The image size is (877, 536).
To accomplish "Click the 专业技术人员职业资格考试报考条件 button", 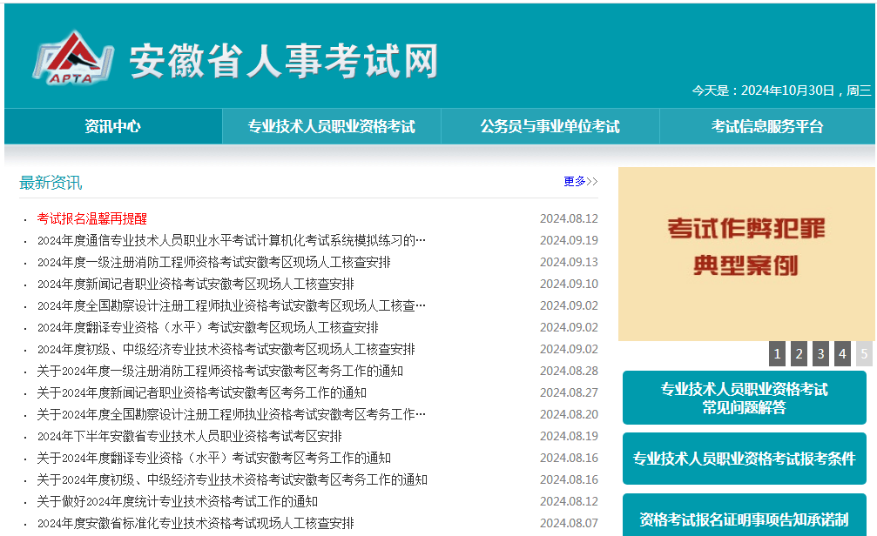I will click(745, 459).
